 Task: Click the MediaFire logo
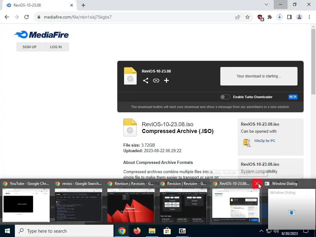click(x=42, y=35)
